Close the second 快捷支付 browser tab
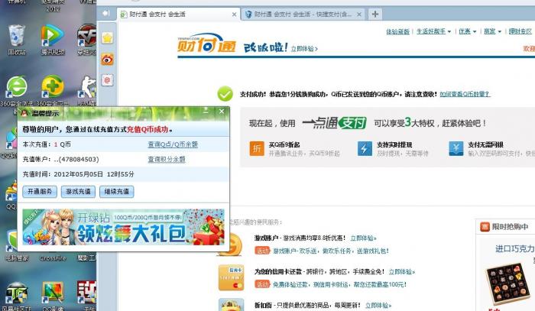Image resolution: width=535 pixels, height=311 pixels. 359,15
